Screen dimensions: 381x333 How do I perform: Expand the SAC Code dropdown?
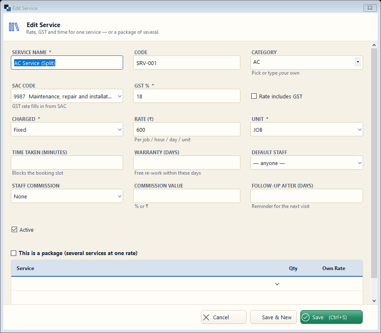[x=119, y=96]
